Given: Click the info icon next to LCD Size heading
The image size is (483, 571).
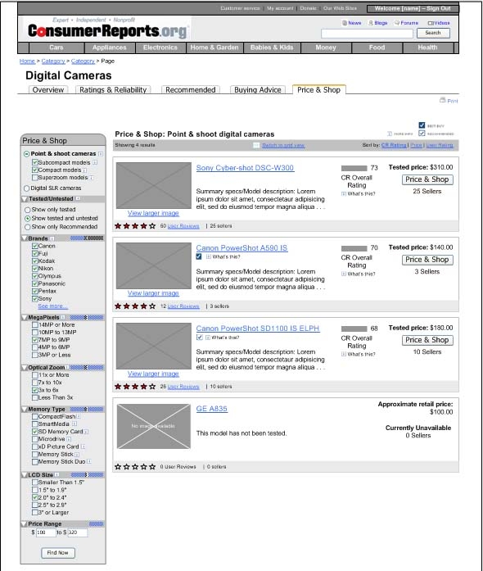Looking at the screenshot, I should [x=56, y=475].
